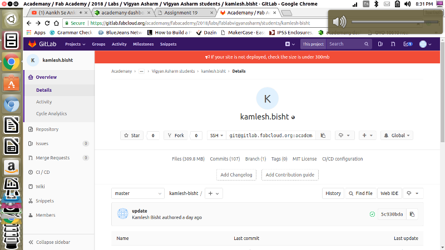Screen dimensions: 445x250
Task: Open Issues icon in top navbar
Action: [380, 44]
